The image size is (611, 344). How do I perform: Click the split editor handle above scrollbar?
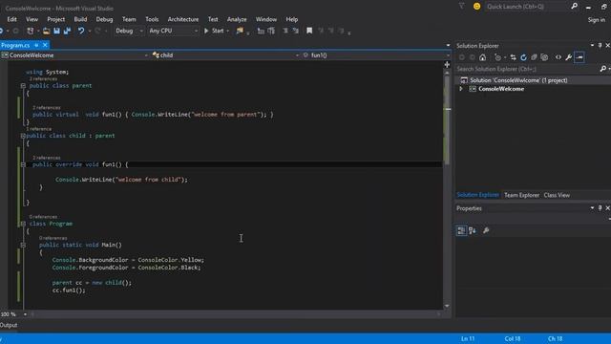tap(448, 65)
